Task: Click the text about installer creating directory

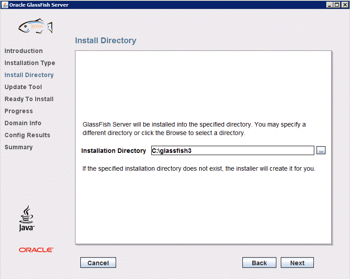Action: click(199, 168)
